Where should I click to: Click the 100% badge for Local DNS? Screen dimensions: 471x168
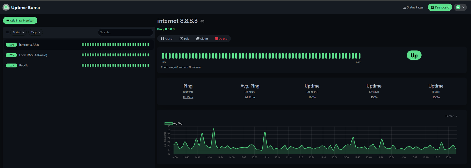pyautogui.click(x=11, y=55)
